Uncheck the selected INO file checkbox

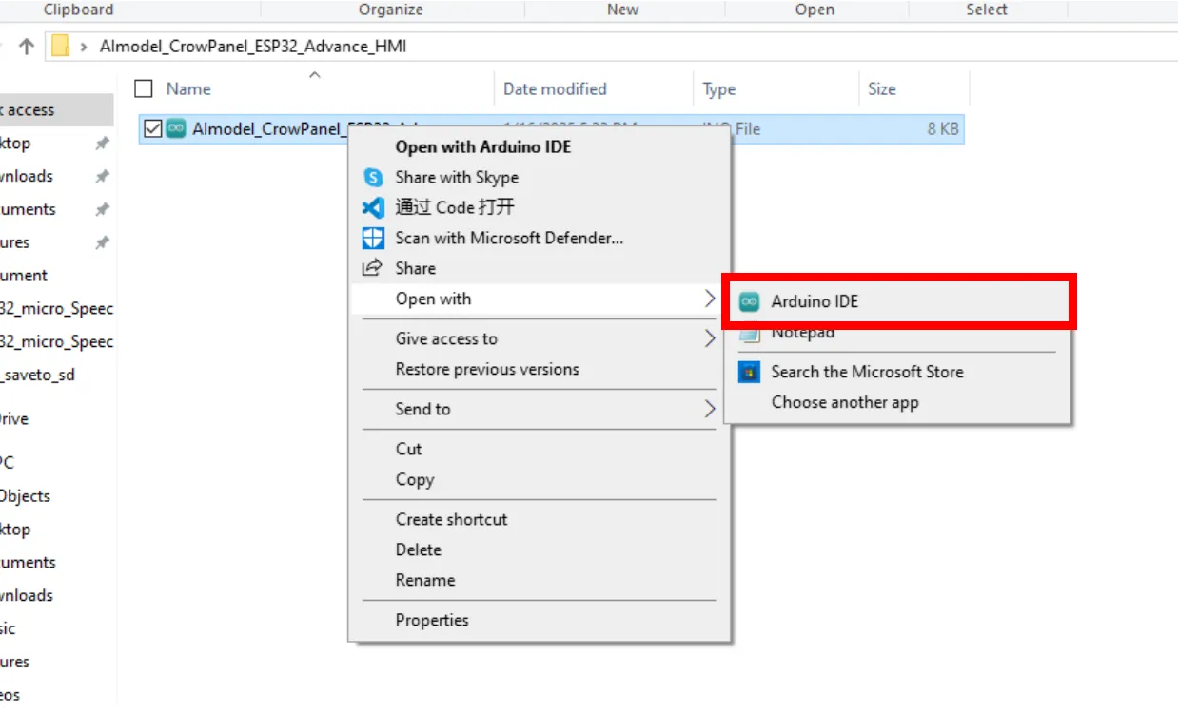(x=152, y=128)
